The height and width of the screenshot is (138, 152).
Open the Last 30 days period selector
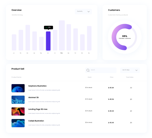(x=130, y=70)
